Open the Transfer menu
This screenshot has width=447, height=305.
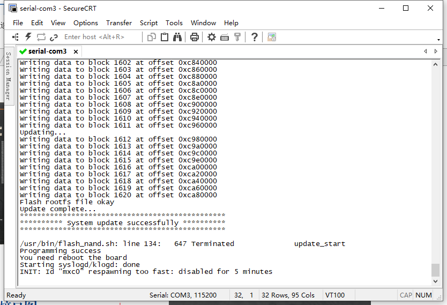pos(119,23)
